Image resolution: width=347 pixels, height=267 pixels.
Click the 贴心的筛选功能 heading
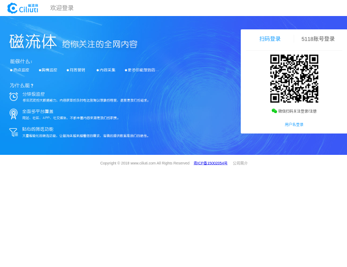pos(37,129)
